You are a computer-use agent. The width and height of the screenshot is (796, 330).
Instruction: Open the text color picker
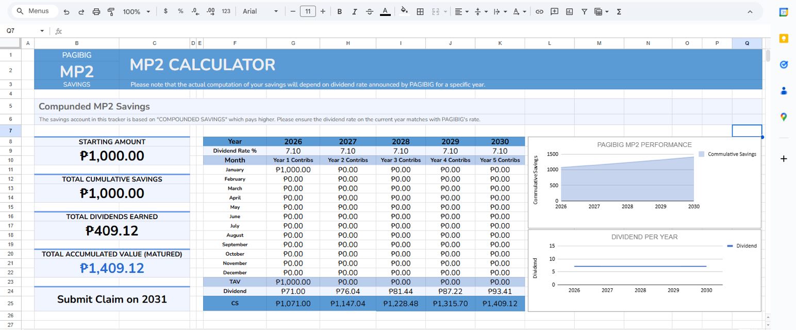click(385, 11)
